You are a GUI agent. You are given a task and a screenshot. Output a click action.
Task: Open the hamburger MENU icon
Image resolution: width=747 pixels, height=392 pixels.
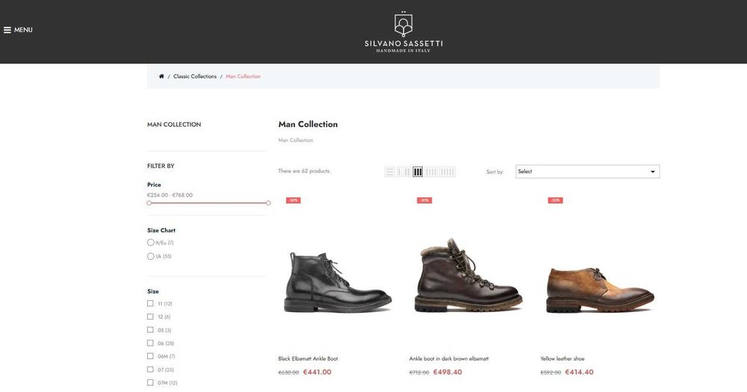point(7,30)
